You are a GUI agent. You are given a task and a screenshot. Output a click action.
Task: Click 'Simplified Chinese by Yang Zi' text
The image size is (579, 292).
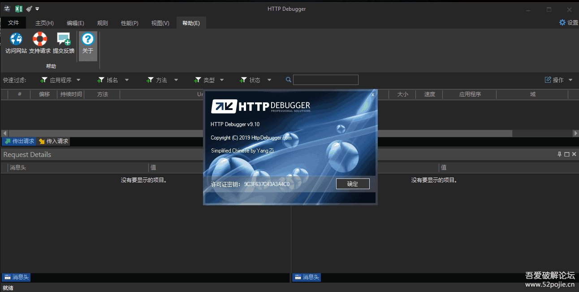(x=242, y=151)
